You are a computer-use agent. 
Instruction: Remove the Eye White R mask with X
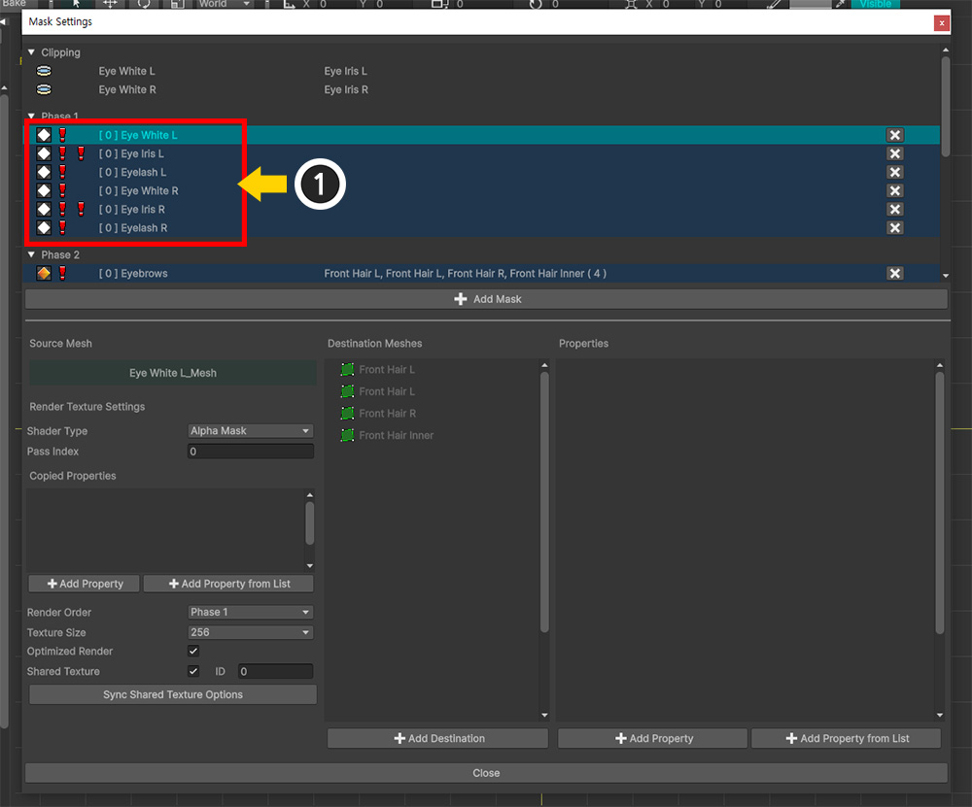[x=894, y=190]
